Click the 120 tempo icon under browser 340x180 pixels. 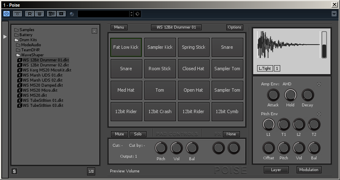tap(91, 171)
